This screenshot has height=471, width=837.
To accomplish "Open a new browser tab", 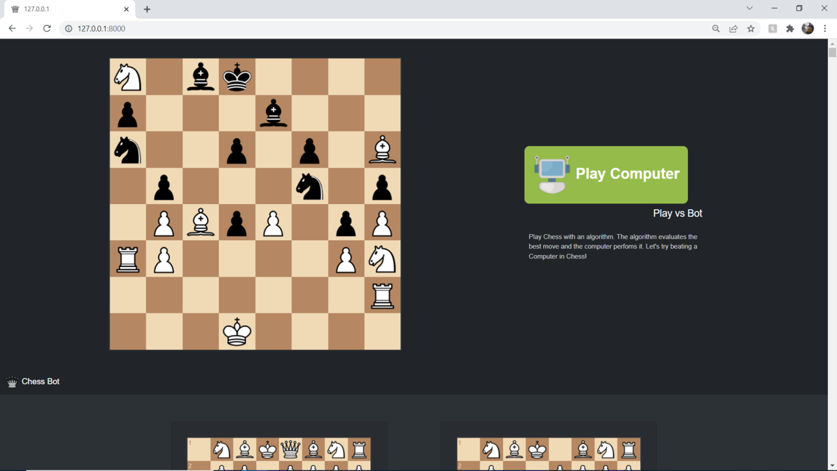I will pyautogui.click(x=146, y=9).
